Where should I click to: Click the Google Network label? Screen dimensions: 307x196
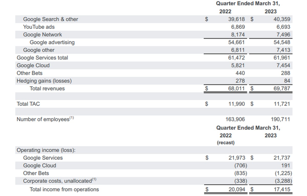tap(42, 35)
